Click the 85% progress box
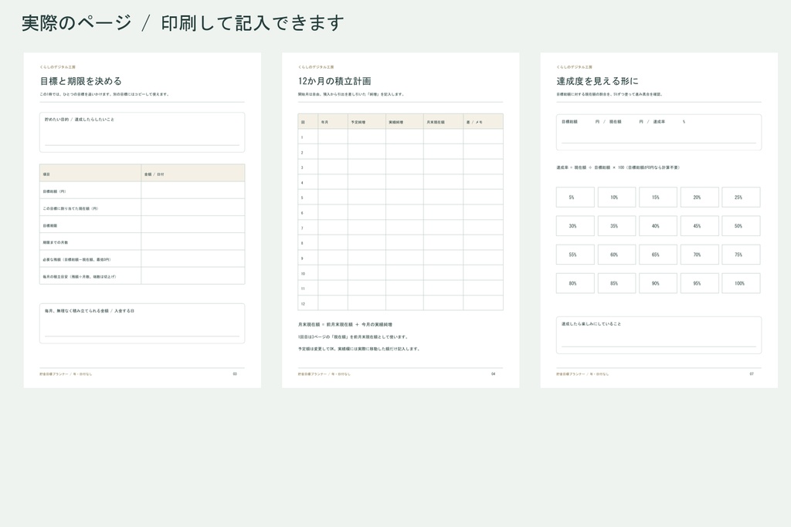 pos(616,283)
